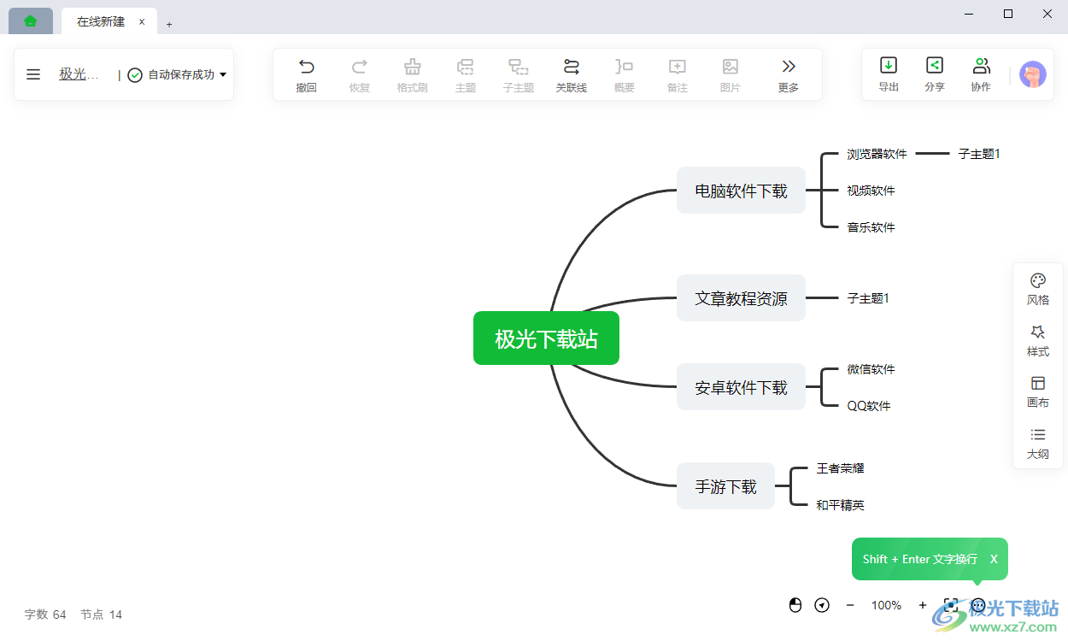Click the green home icon tab
Image resolution: width=1068 pixels, height=641 pixels.
point(31,21)
